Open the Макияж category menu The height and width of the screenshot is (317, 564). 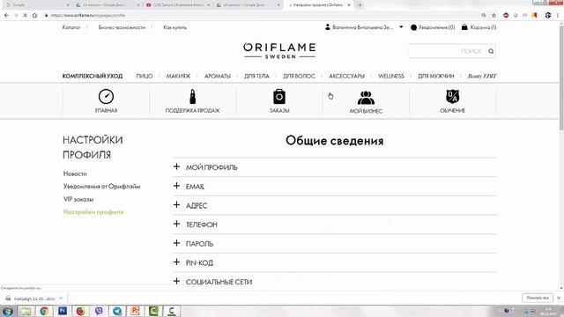click(178, 77)
